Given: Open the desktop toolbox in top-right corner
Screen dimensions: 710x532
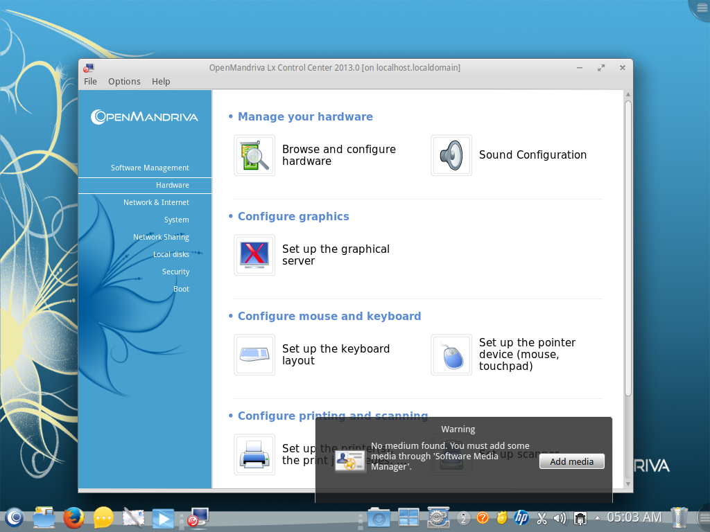Looking at the screenshot, I should click(701, 8).
